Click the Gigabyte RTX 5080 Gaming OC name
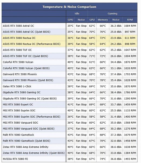 click(x=22, y=92)
